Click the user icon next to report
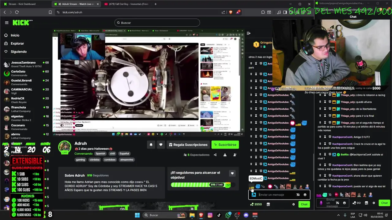Image resolution: width=392 pixels, height=220 pixels. (x=235, y=155)
